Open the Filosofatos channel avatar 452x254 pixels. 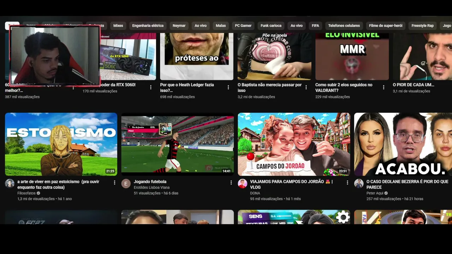pyautogui.click(x=10, y=183)
